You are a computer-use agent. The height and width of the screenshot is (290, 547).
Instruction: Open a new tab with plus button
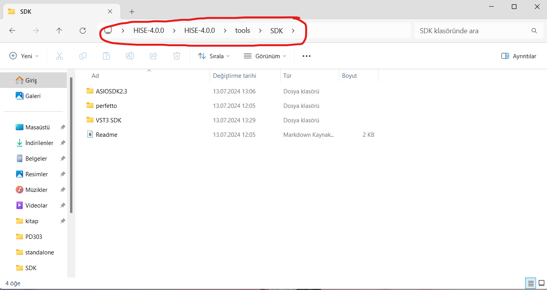click(132, 11)
